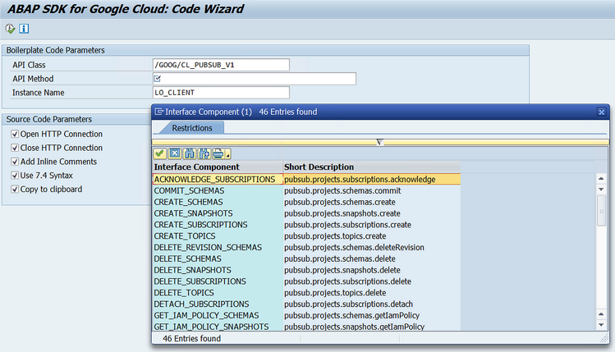Image resolution: width=615 pixels, height=352 pixels.
Task: Click the Find binoculars icon
Action: 190,153
